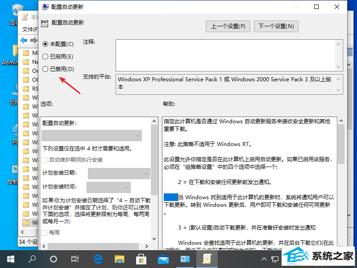This screenshot has height=268, width=357.
Task: Switch to Control Panel taskbar icon
Action: point(185,259)
